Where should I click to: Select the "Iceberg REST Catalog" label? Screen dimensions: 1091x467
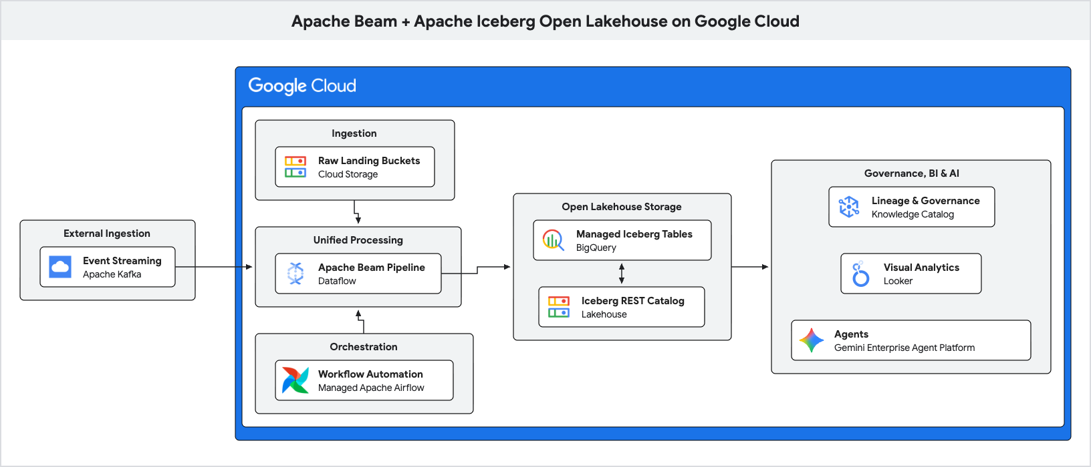pos(633,301)
